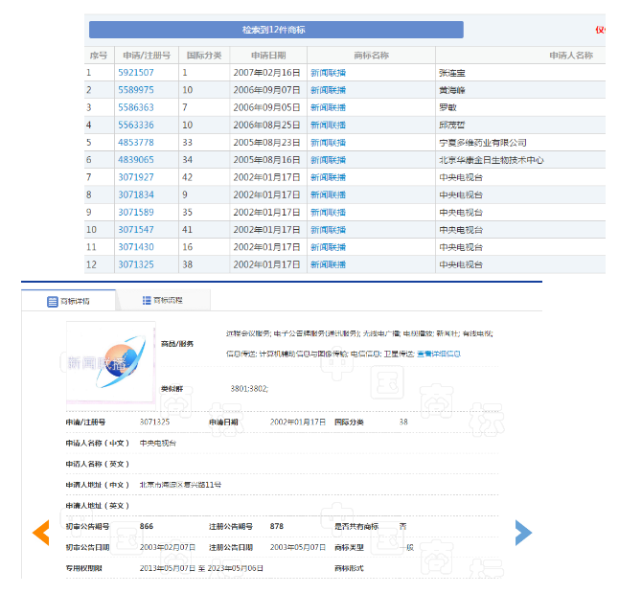Open registration number 3071325 in the table
This screenshot has width=642, height=594.
[136, 264]
